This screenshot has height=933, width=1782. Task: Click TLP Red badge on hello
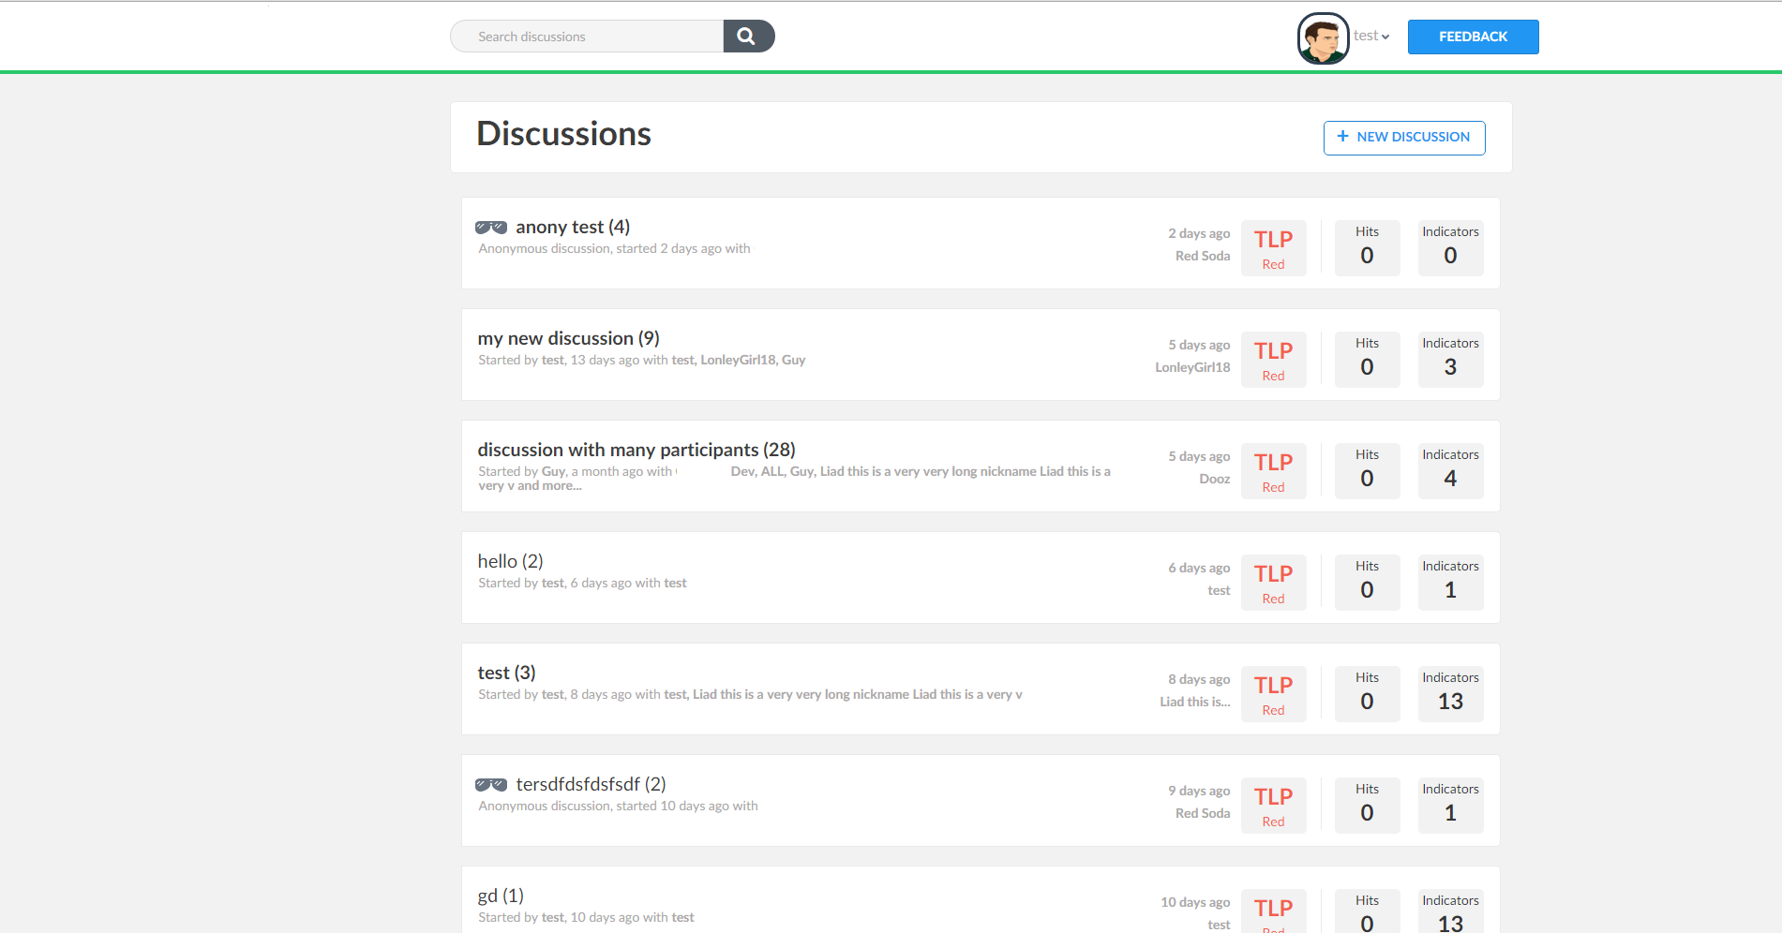1273,583
